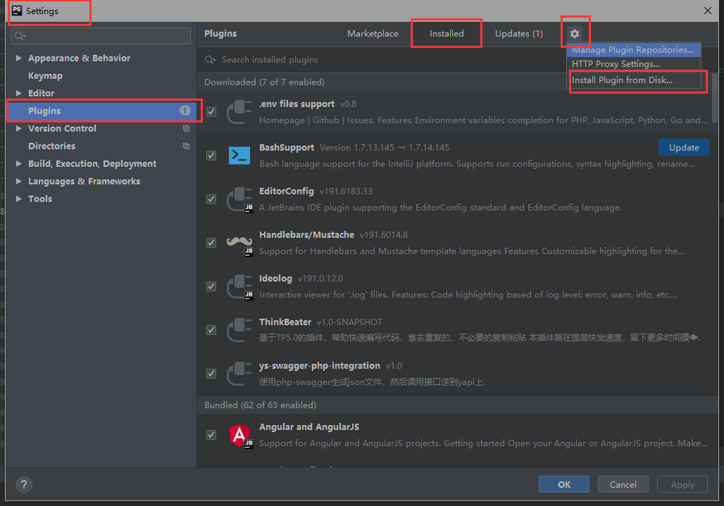Screen dimensions: 724x506
Task: Switch to the Marketplace tab
Action: point(373,34)
